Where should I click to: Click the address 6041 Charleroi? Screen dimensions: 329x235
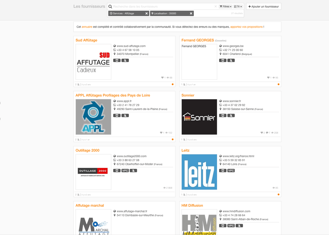pyautogui.click(x=237, y=54)
